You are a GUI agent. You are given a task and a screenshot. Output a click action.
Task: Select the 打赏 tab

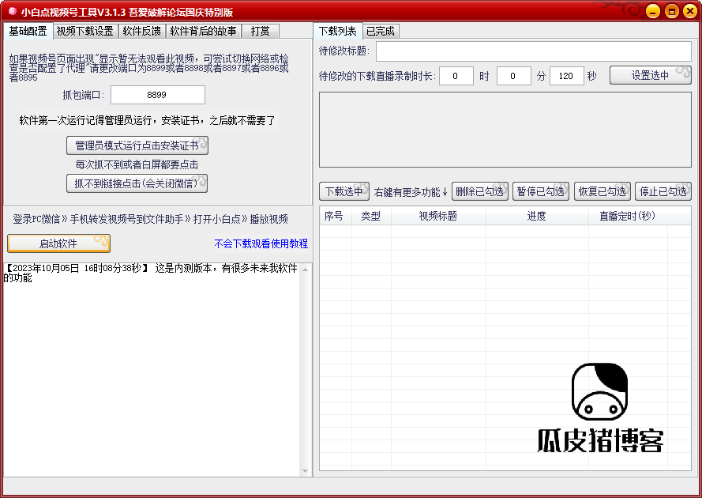click(x=260, y=32)
